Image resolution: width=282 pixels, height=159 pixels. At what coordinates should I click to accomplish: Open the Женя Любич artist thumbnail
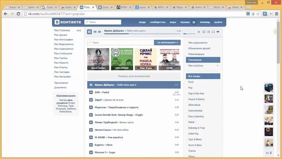click(98, 59)
